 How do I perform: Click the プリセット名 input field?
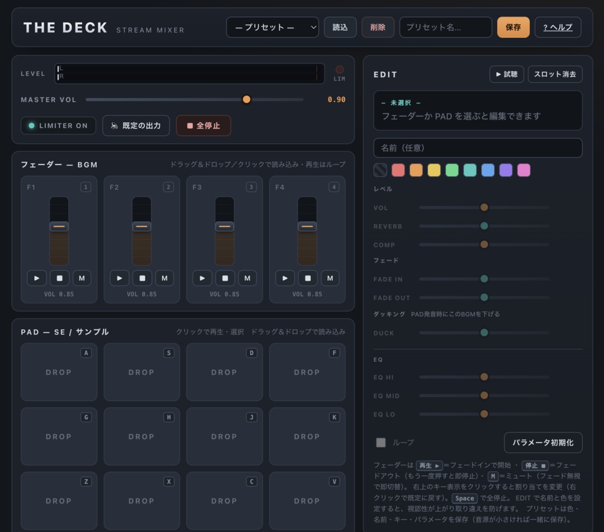[x=446, y=27]
